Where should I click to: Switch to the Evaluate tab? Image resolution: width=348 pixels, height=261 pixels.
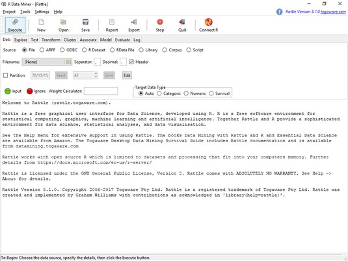(122, 40)
